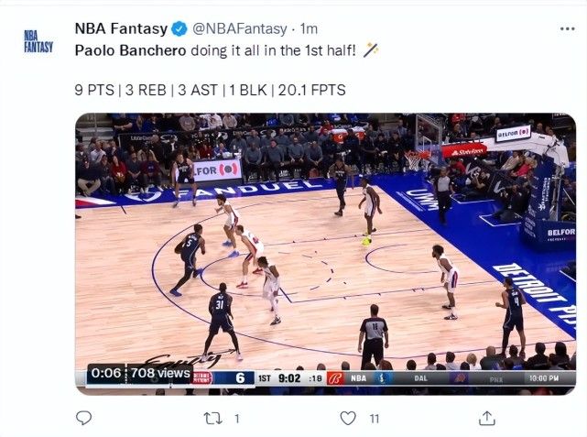Like the tweet with heart icon
This screenshot has height=437, width=587.
pos(348,418)
